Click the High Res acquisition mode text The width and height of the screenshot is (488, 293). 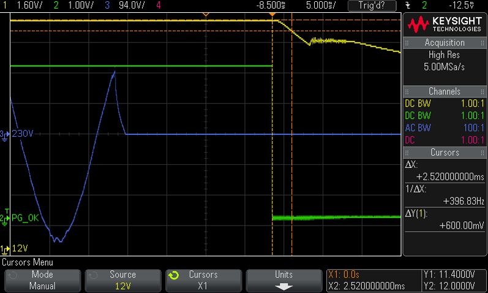pos(444,55)
